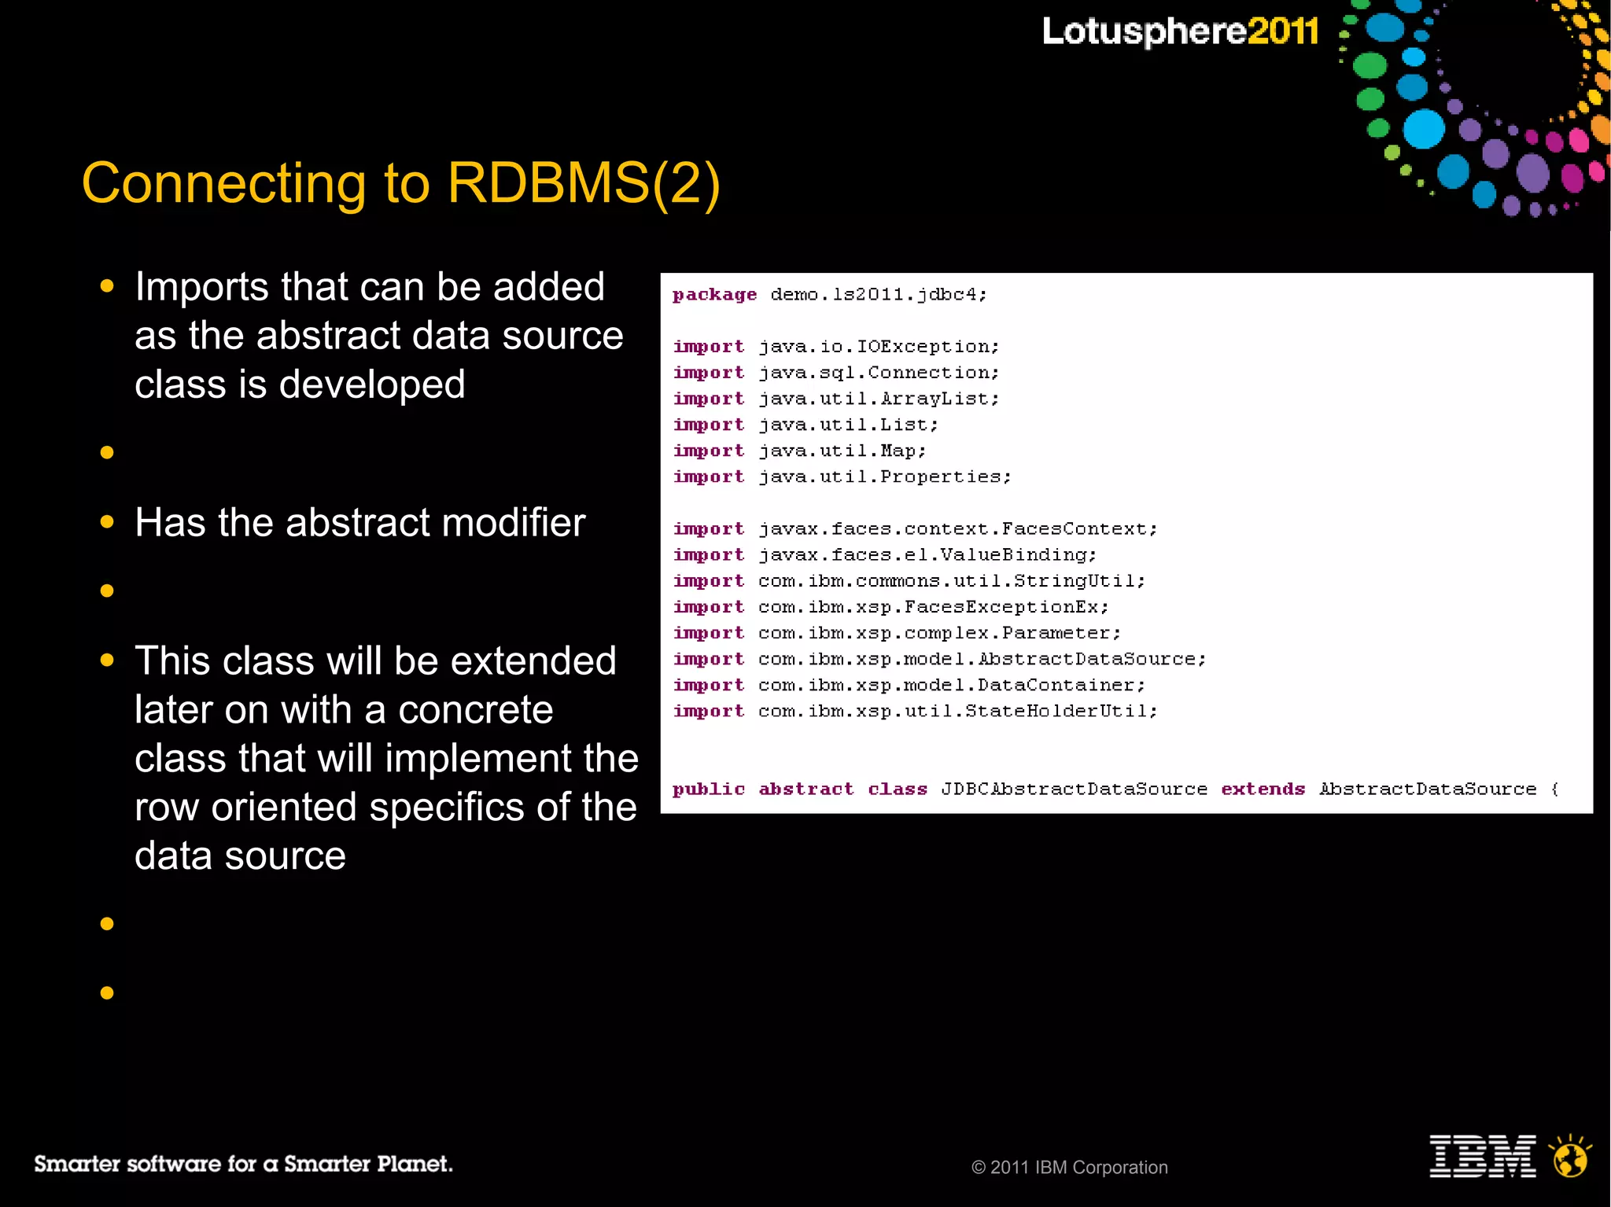Select 'import com.ibm.xsp.complex.Parameter;' line
This screenshot has width=1611, height=1207.
[897, 632]
